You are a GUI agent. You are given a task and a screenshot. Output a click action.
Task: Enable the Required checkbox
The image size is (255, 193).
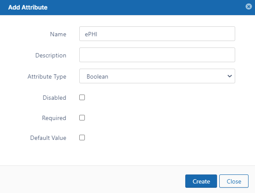pyautogui.click(x=82, y=118)
